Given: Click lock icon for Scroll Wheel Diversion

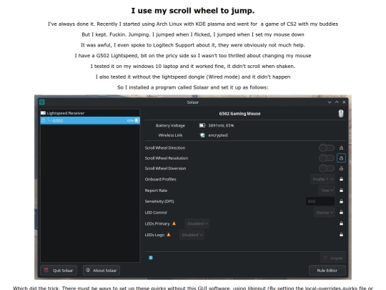Looking at the screenshot, I should (341, 168).
